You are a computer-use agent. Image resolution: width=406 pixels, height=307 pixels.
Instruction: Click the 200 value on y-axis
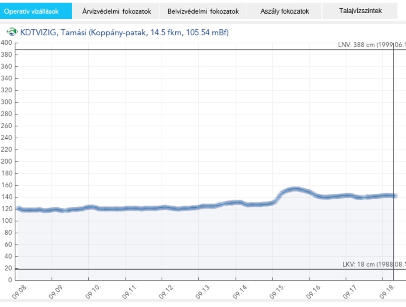tap(7, 161)
